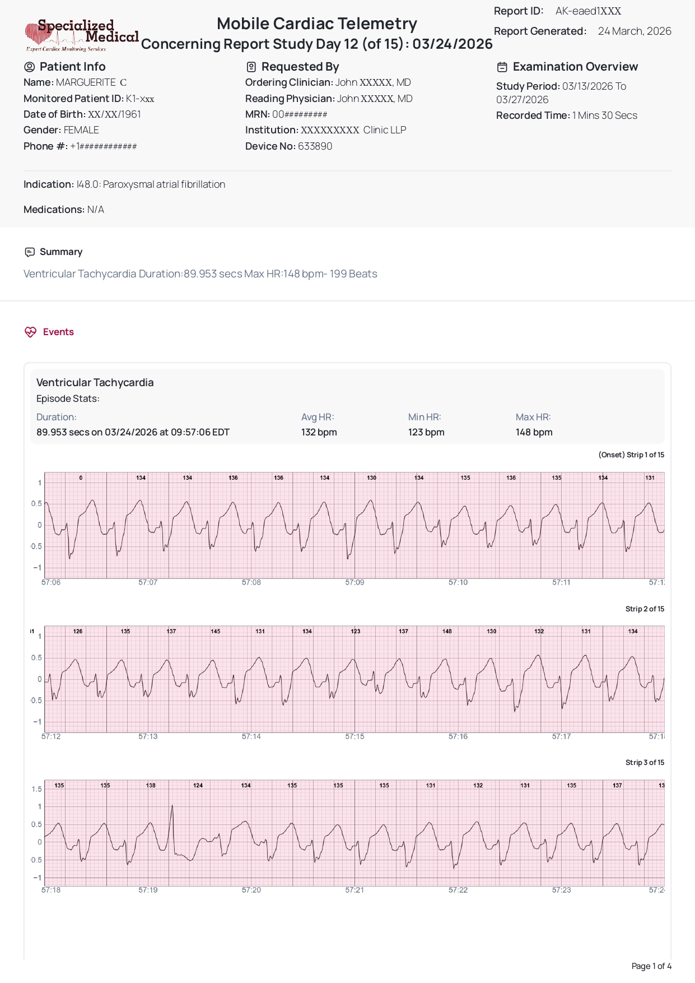695x983 pixels.
Task: Click the 'Page 1 of 4' indicator
Action: coord(651,966)
